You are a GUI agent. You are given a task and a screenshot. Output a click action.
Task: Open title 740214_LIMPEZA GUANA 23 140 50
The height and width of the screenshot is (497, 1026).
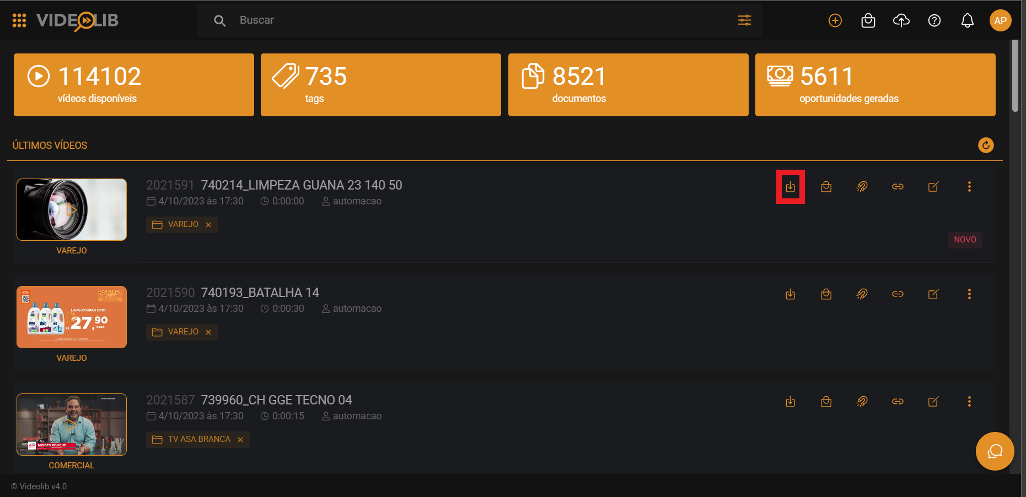[302, 185]
